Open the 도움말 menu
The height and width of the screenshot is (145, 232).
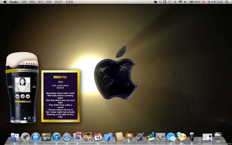[x=69, y=2]
